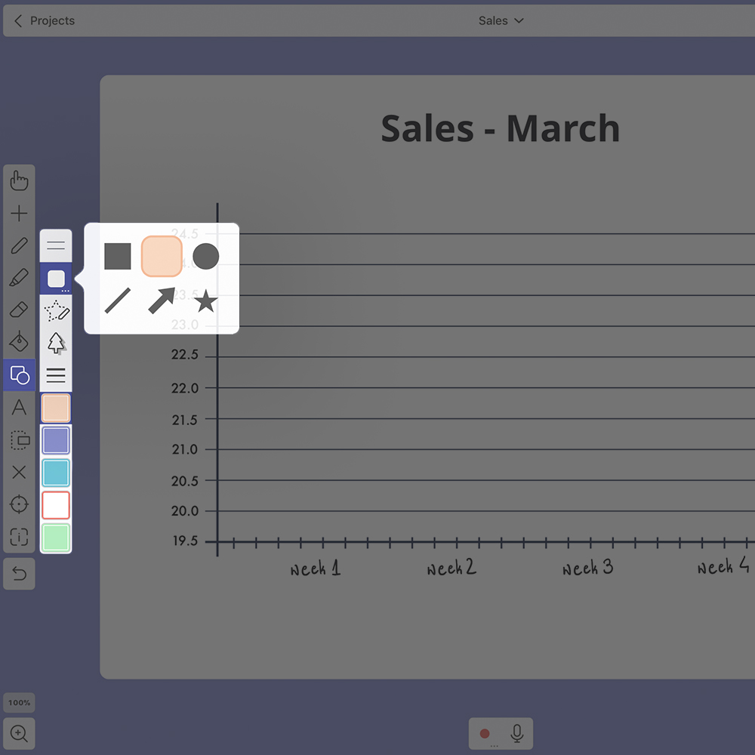
Task: Undo the last action
Action: pyautogui.click(x=20, y=574)
